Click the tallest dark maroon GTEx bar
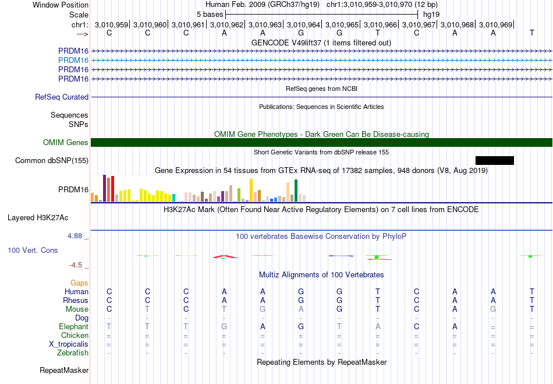The image size is (553, 384). pos(104,188)
